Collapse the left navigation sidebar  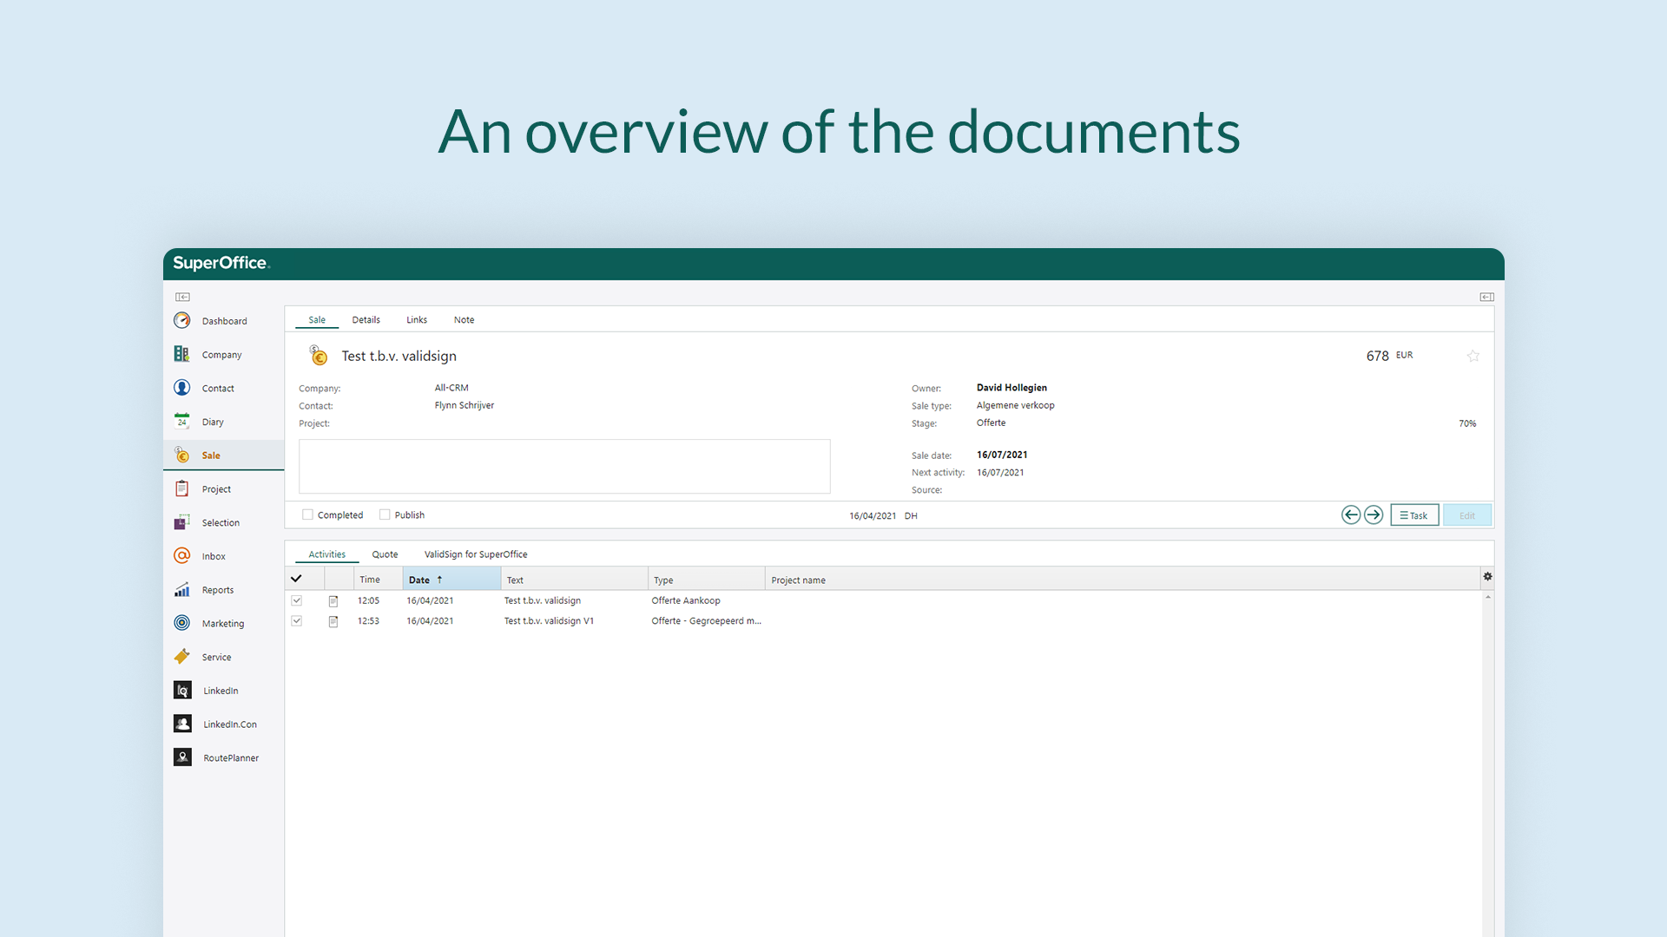pyautogui.click(x=182, y=297)
